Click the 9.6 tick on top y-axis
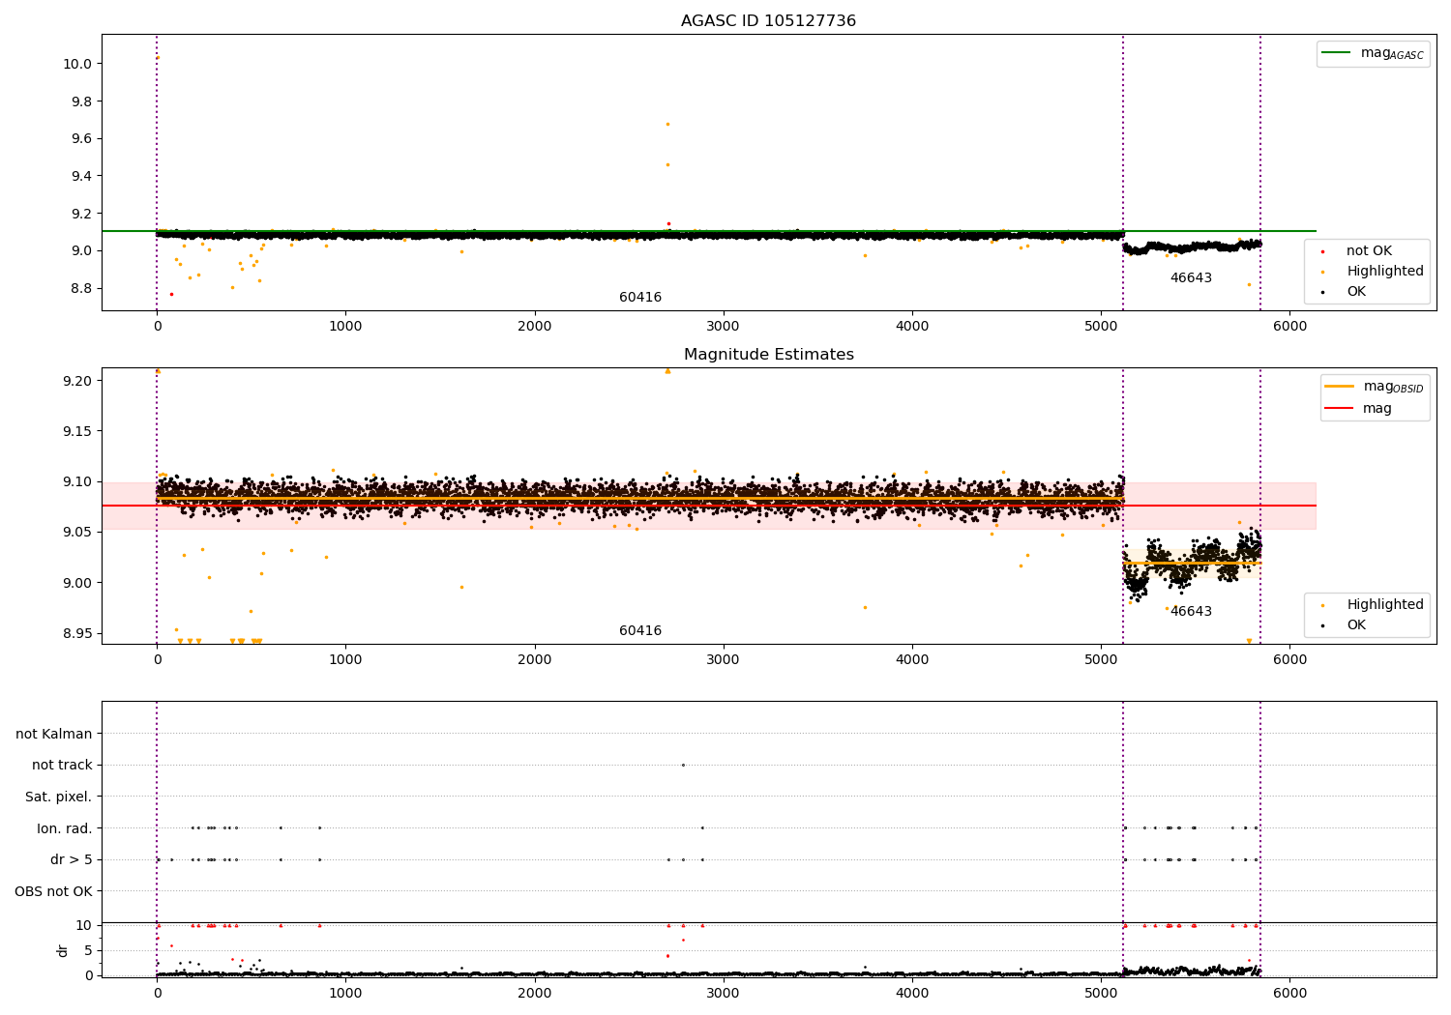This screenshot has width=1451, height=1015. point(80,138)
